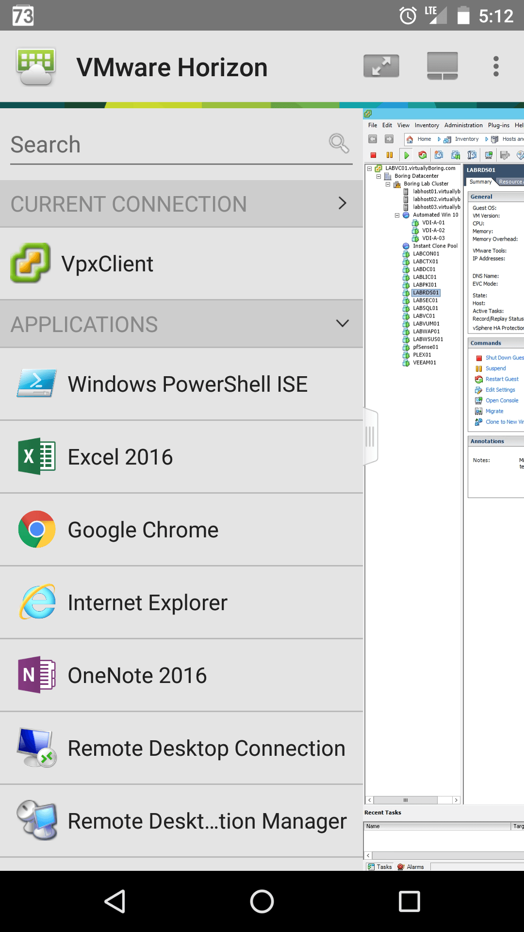Click the green Power On toolbar icon
The width and height of the screenshot is (524, 932).
[407, 155]
